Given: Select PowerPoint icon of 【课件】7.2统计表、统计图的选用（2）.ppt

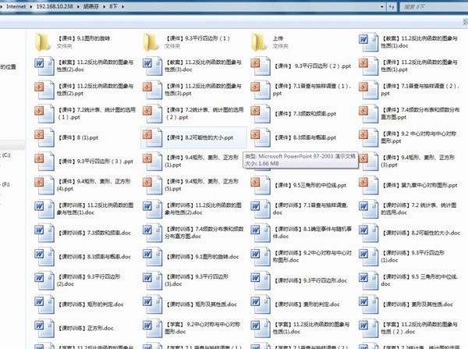Looking at the screenshot, I should click(152, 114).
